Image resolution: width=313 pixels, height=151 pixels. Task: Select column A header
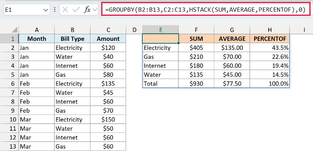(36, 30)
